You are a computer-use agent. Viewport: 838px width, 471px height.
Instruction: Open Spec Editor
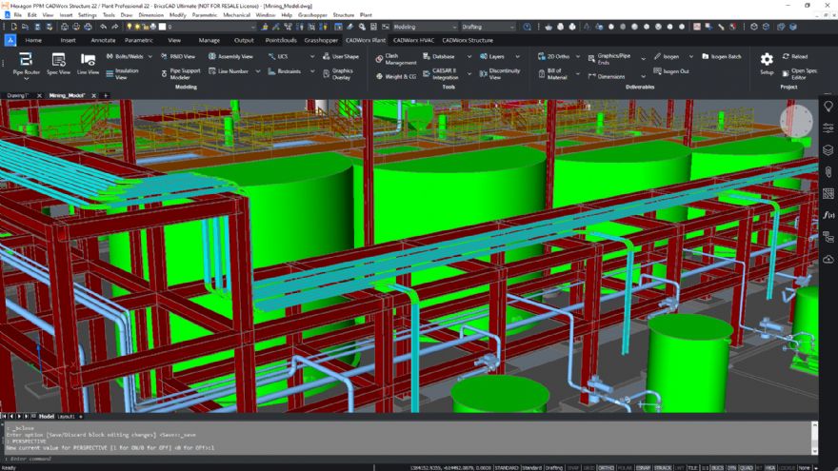800,74
